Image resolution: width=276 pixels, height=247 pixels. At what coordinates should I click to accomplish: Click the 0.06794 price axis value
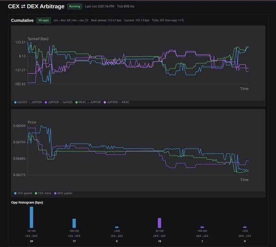(19, 142)
